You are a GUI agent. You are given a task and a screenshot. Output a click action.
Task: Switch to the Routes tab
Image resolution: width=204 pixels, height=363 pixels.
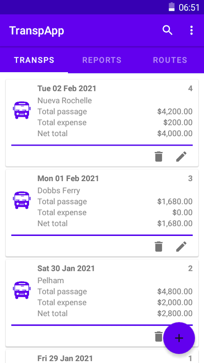tap(170, 60)
